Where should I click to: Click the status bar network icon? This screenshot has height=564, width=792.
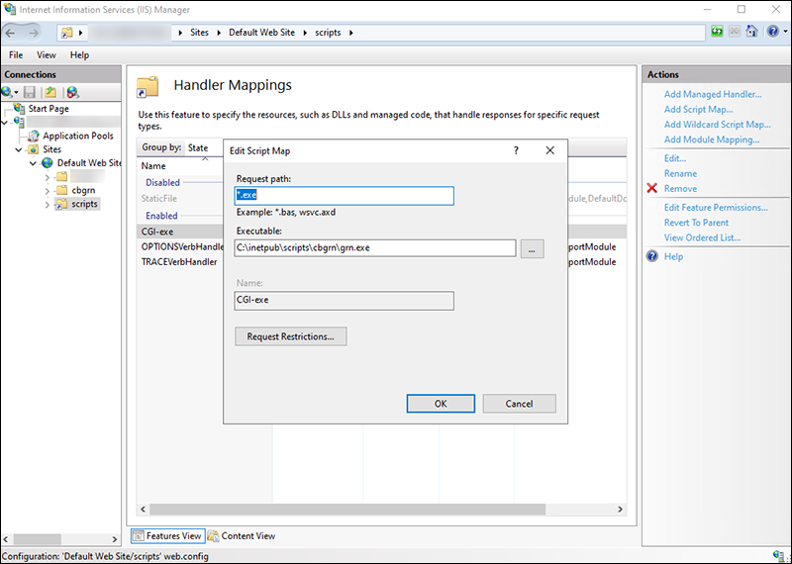click(x=779, y=556)
